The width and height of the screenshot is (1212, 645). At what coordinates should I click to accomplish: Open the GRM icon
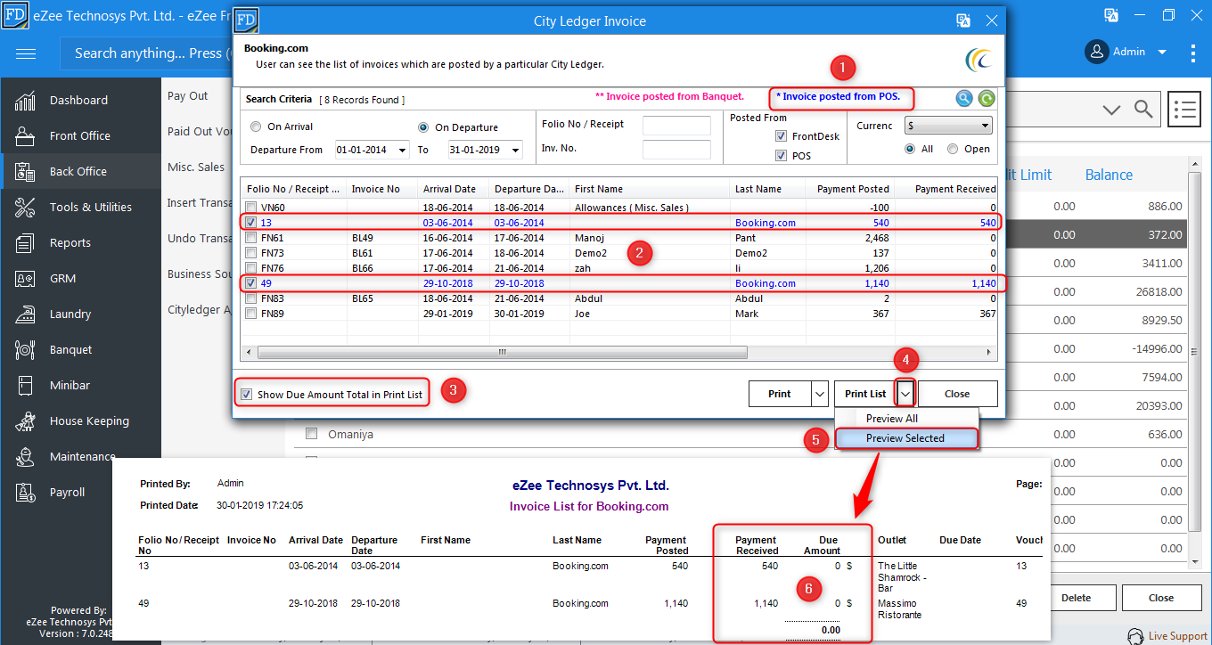[25, 279]
